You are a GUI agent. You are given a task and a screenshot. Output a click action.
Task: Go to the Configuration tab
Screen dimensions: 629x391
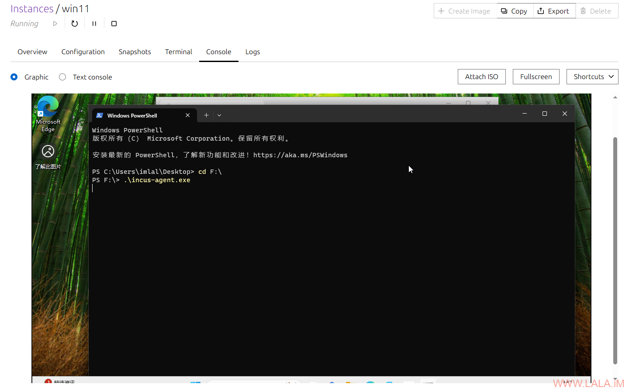[83, 52]
